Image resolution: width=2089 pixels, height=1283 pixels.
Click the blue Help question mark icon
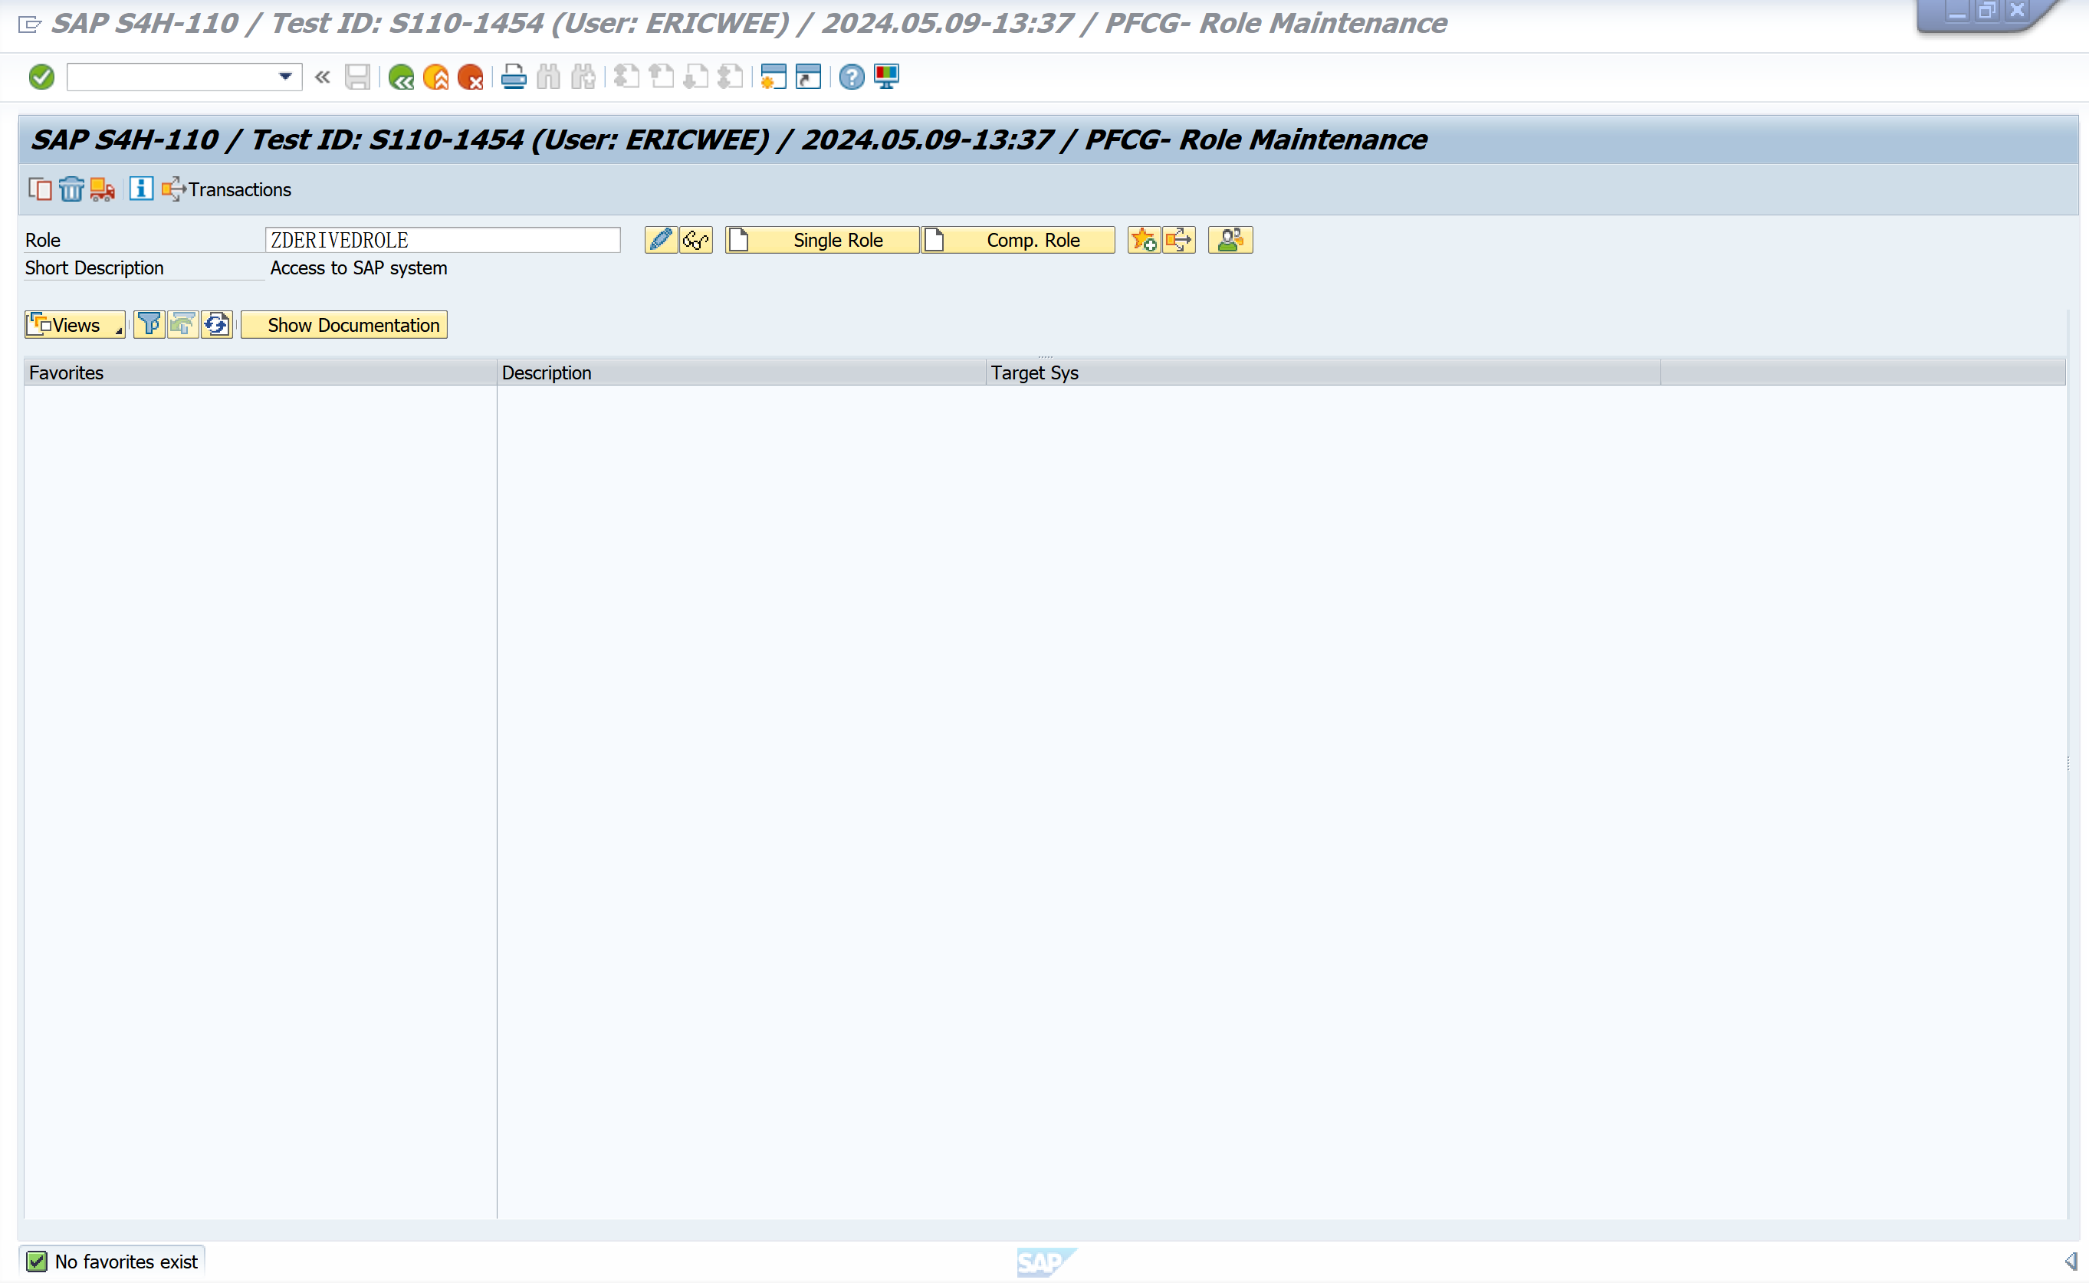[x=851, y=77]
